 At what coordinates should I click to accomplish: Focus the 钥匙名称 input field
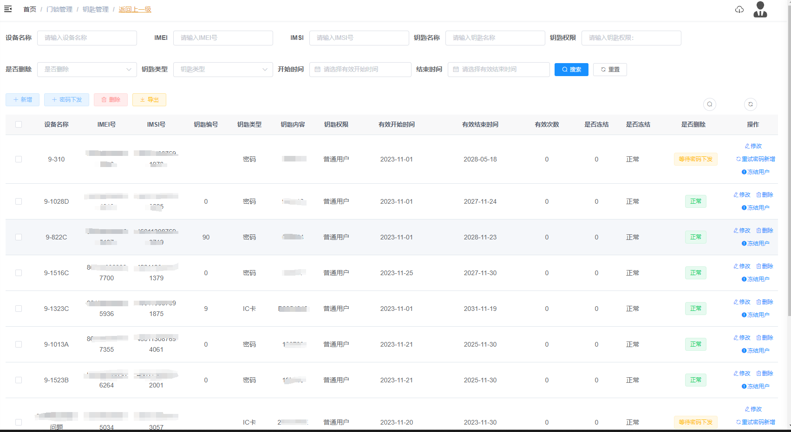[x=495, y=38]
